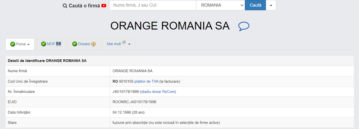Click the green checkmark on the Dosare tab
The image size is (359, 129).
[x=75, y=44]
